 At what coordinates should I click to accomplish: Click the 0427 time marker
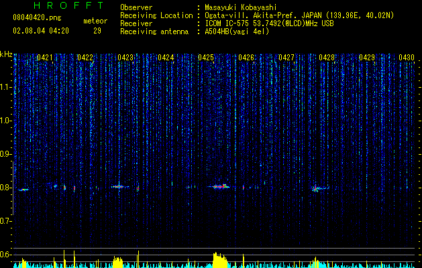(x=286, y=58)
